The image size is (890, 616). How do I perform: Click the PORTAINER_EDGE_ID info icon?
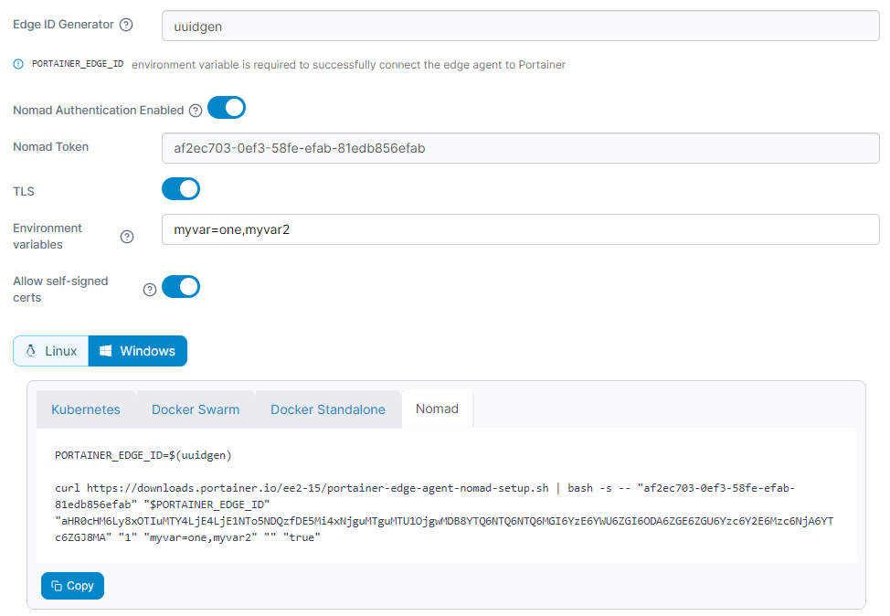18,64
